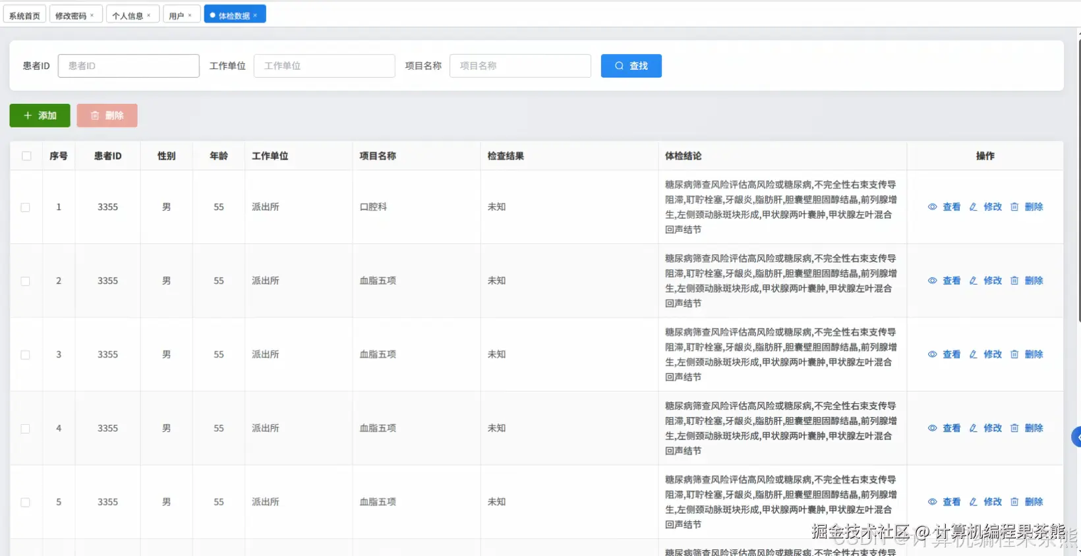Click the eye view icon in row 2
1081x556 pixels.
click(x=932, y=281)
